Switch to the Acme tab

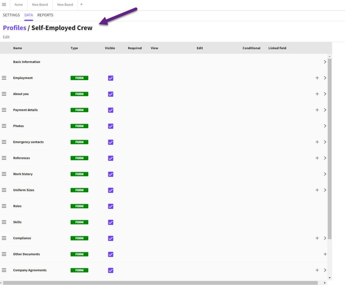[19, 5]
